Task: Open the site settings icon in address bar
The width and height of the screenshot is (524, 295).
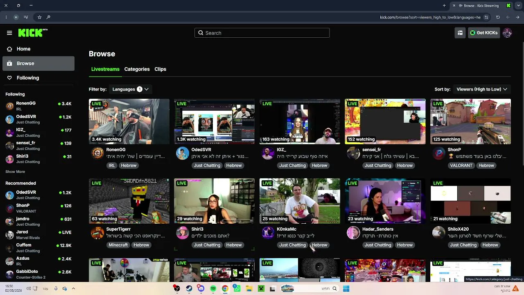Action: (x=486, y=17)
